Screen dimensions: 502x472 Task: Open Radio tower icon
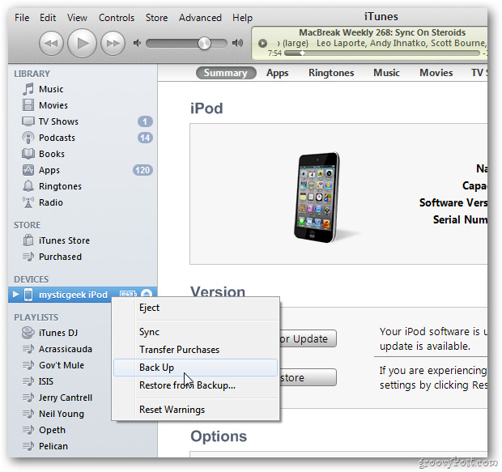click(28, 202)
